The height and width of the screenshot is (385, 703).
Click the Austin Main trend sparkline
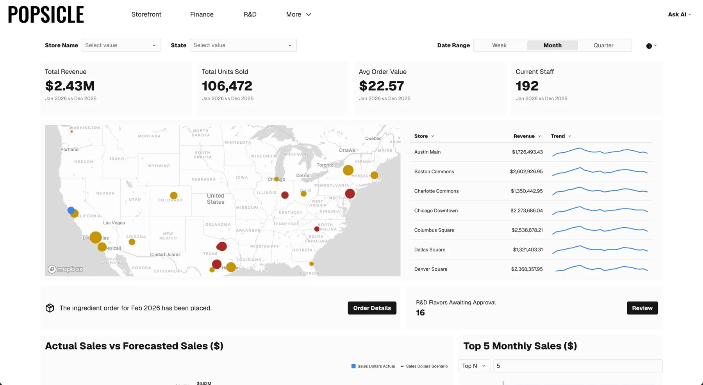click(600, 152)
